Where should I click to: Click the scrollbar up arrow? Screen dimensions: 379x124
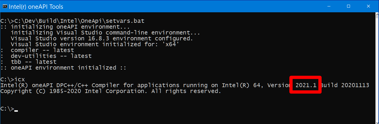[377, 15]
